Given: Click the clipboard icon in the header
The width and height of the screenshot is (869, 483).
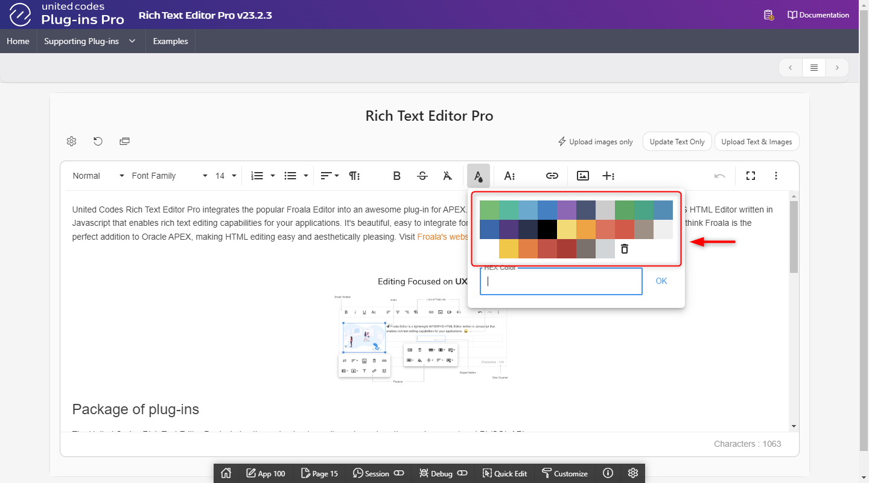Looking at the screenshot, I should click(x=768, y=15).
